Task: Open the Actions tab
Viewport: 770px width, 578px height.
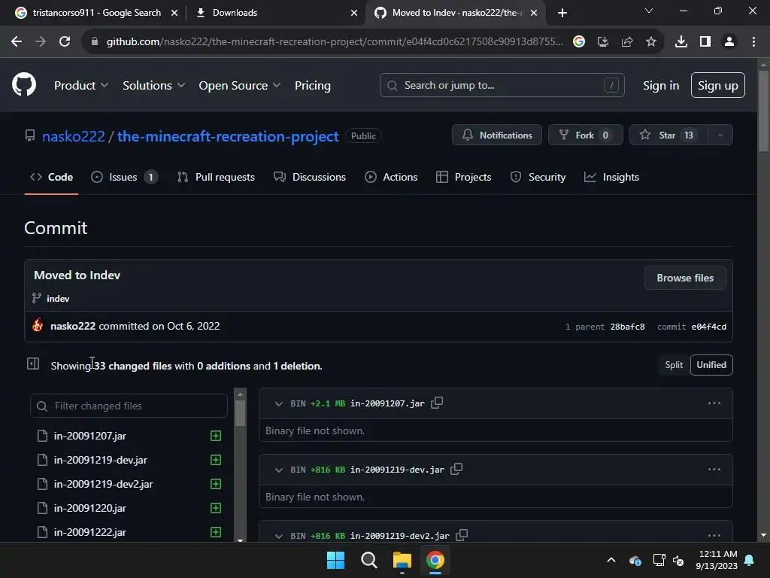Action: click(x=391, y=177)
